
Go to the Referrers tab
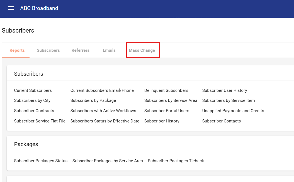(81, 50)
